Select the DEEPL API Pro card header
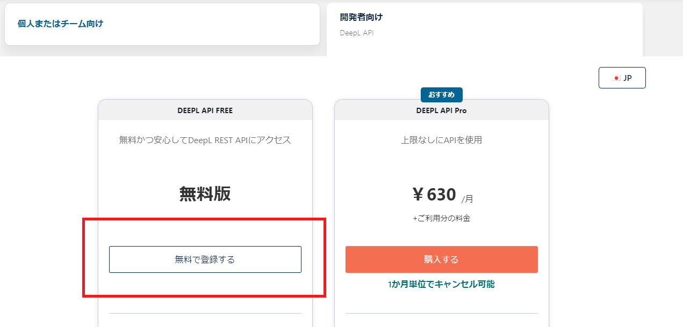 (x=441, y=110)
